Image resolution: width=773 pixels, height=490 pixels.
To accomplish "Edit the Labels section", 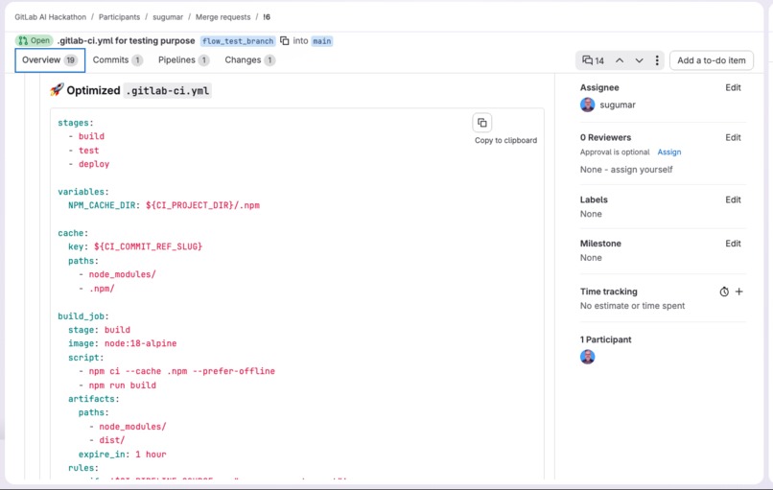I will click(x=733, y=199).
